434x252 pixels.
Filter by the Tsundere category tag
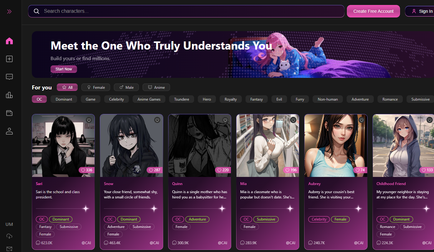181,99
